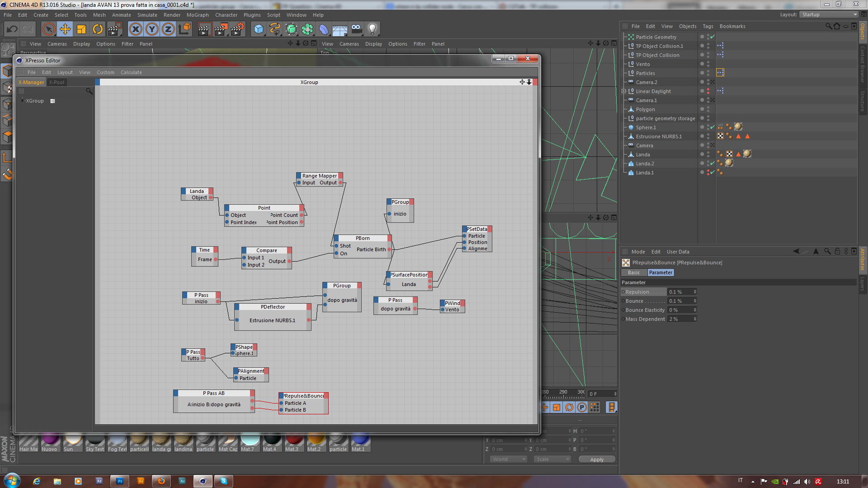The image size is (868, 488).
Task: Open the Calculate menu in XPresso Editor
Action: (131, 72)
